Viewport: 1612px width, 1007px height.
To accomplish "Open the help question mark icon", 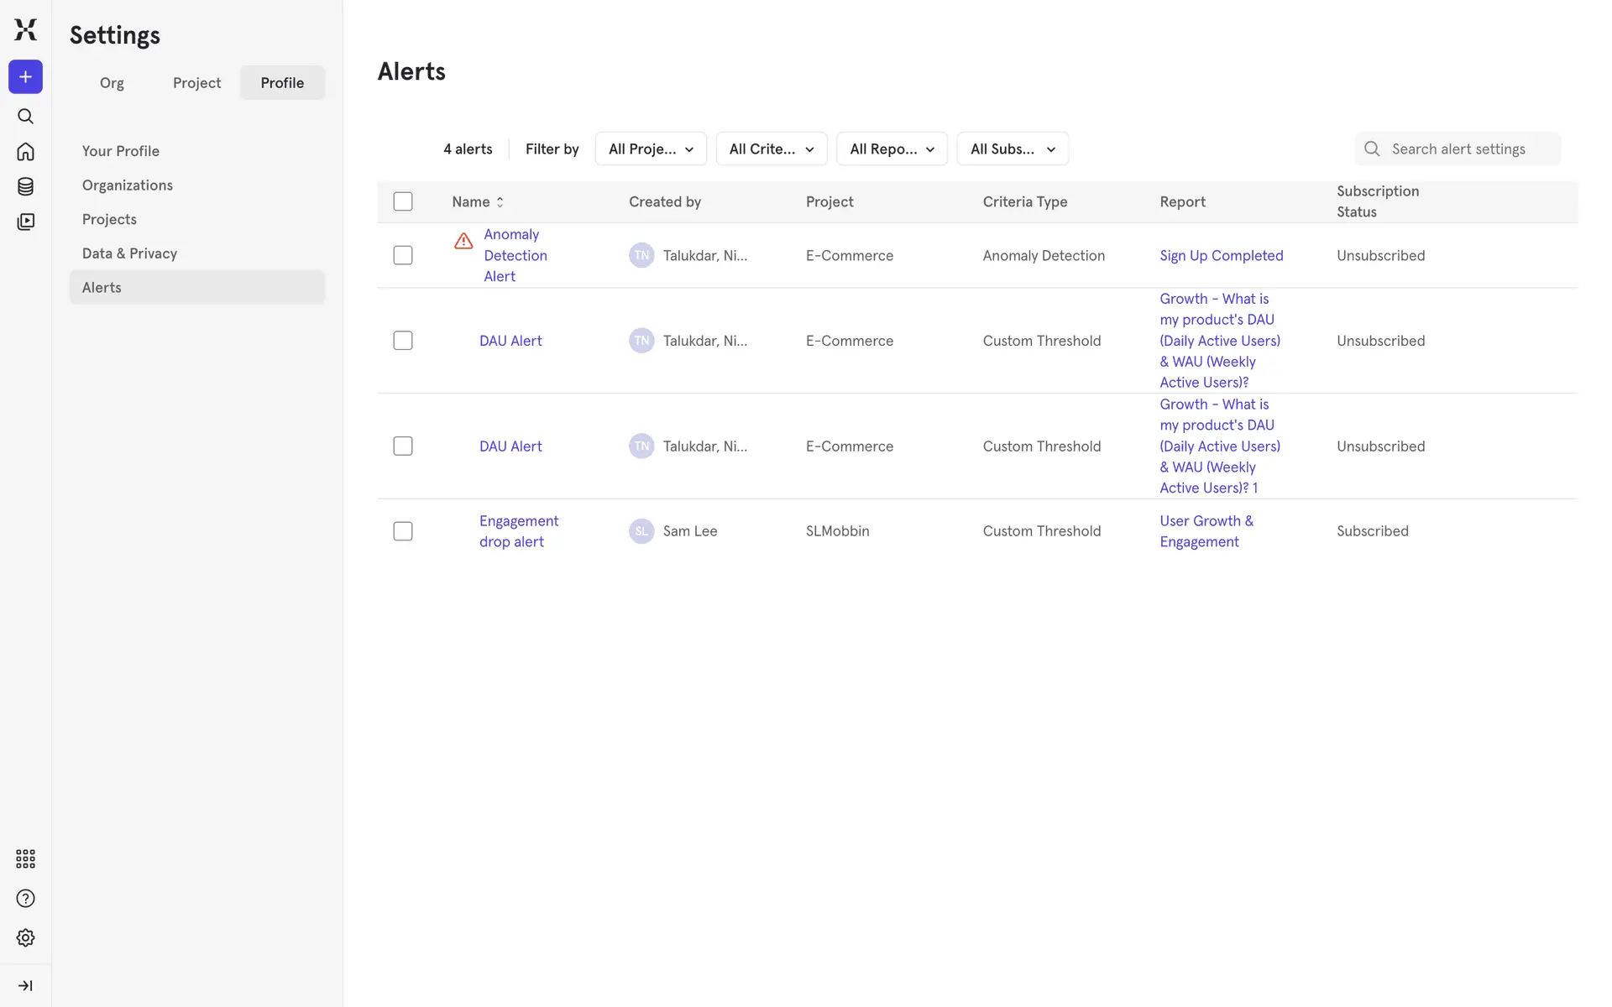I will 25,899.
